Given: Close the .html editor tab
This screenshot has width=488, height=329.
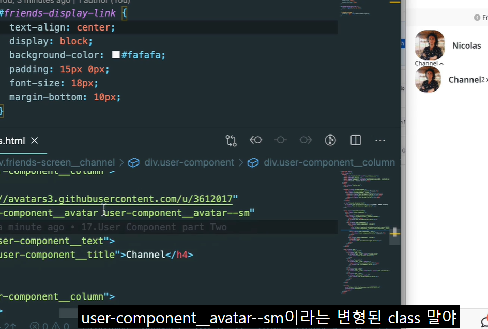Looking at the screenshot, I should [x=35, y=141].
